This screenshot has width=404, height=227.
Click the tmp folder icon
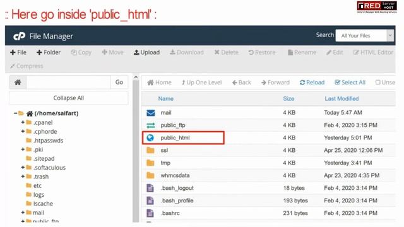[150, 163]
